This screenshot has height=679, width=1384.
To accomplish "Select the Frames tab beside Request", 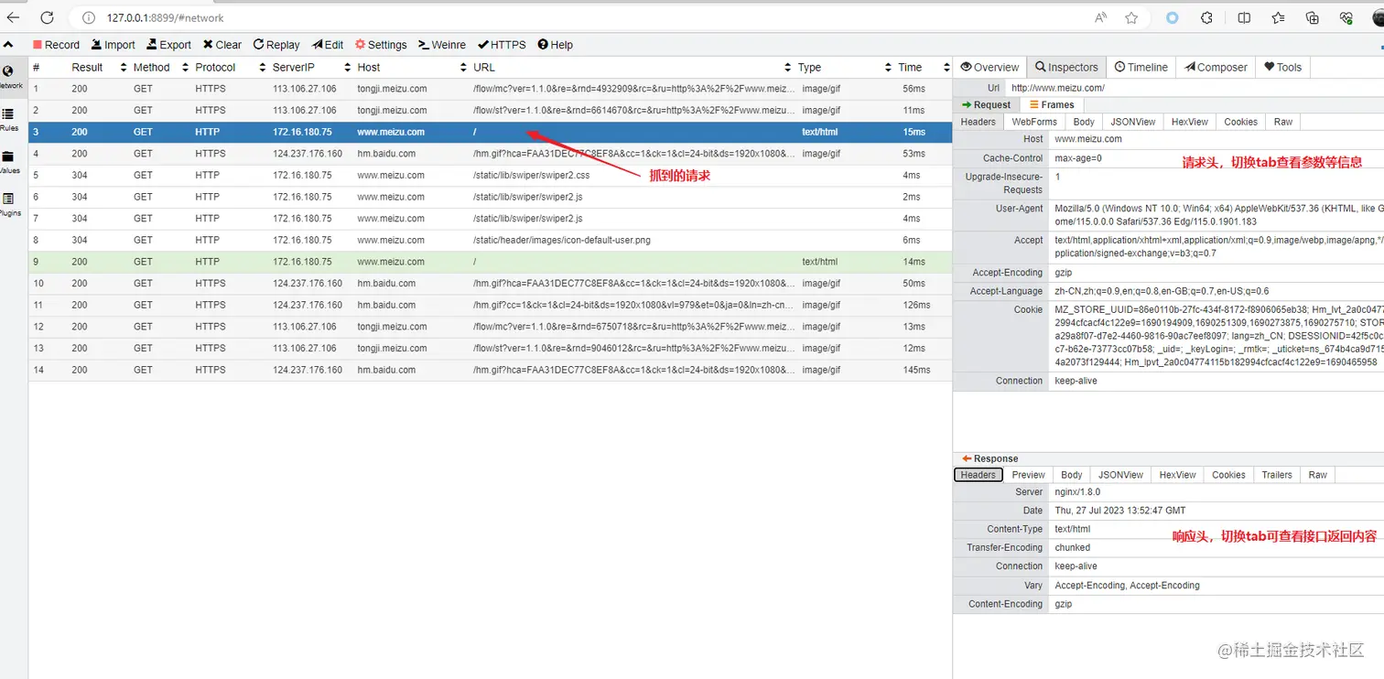I will 1052,105.
